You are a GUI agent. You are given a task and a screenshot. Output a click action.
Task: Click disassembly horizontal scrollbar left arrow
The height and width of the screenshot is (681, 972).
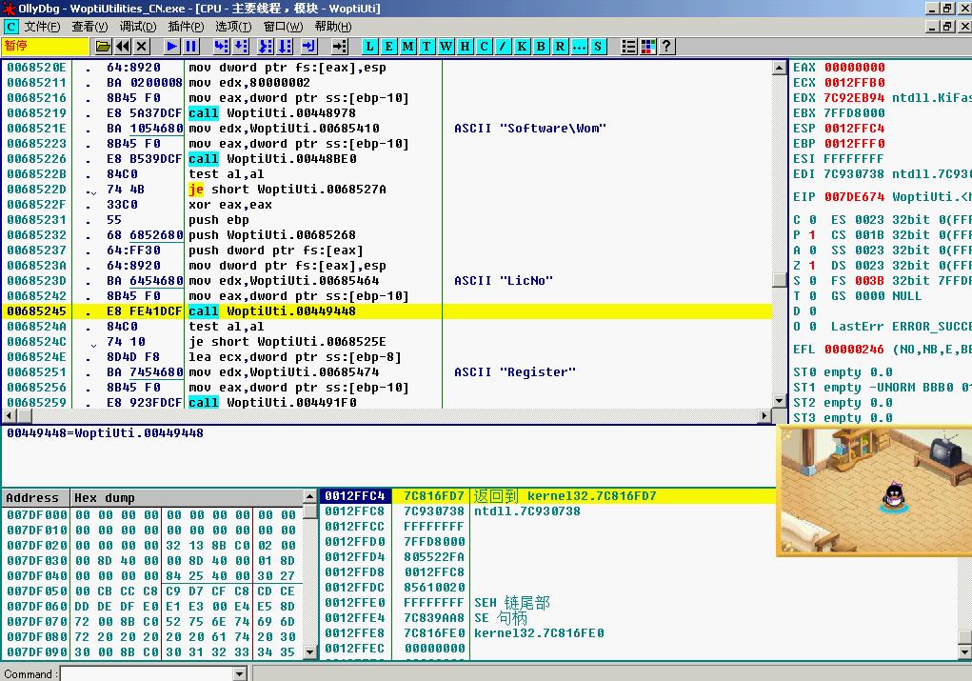coord(10,415)
